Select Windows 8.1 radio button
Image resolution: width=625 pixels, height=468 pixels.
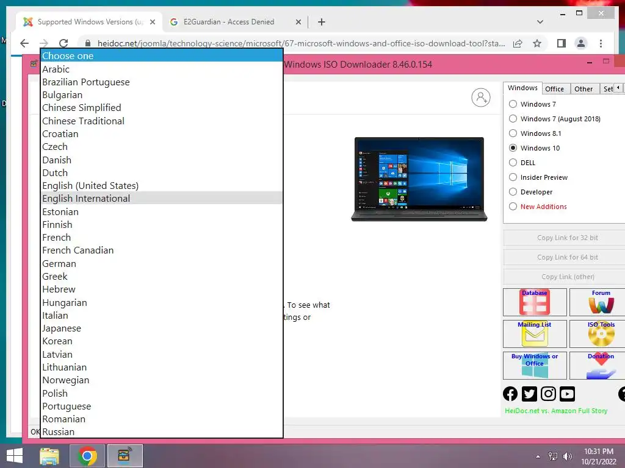pos(513,133)
